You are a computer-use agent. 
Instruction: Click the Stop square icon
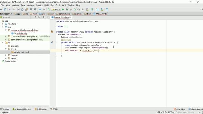coord(82,9)
